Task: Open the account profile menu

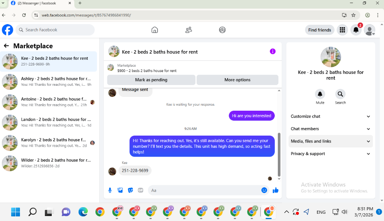Action: click(x=369, y=30)
